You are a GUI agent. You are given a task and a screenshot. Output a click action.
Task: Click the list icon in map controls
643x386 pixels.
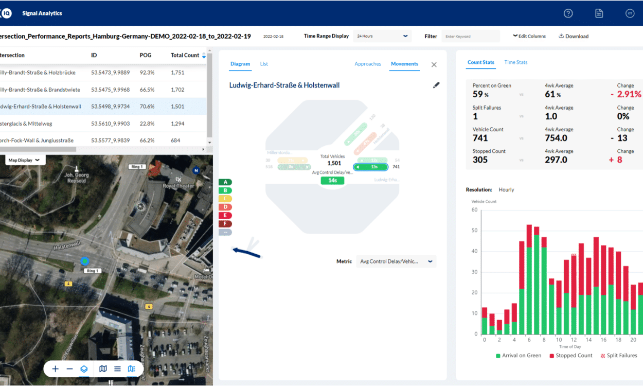pyautogui.click(x=117, y=369)
